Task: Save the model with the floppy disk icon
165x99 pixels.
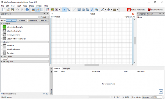Action: tap(12, 10)
